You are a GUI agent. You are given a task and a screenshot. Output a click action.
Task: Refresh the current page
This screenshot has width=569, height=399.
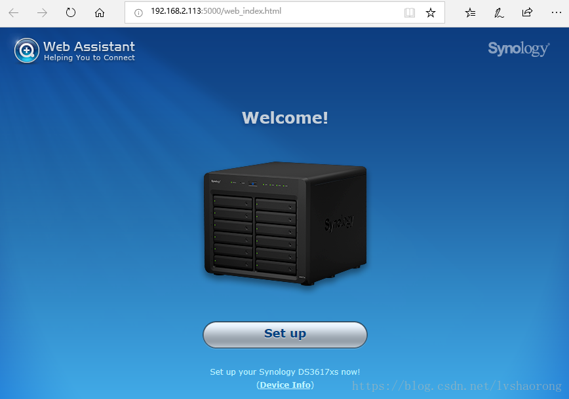[71, 13]
